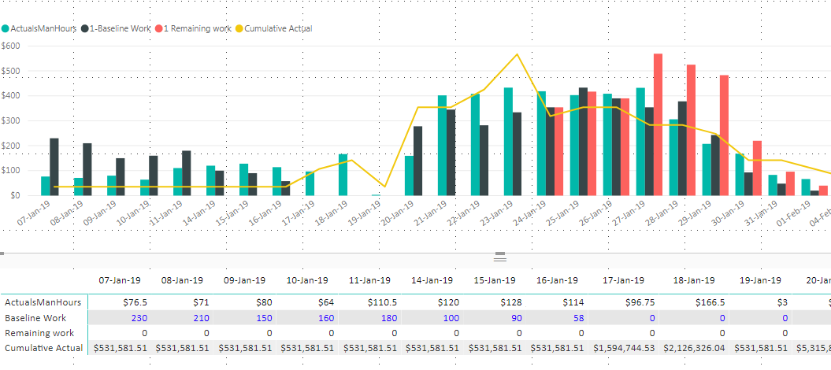The width and height of the screenshot is (831, 370).
Task: Click Baseline Work value 90 under 15-Jan-19
Action: click(517, 318)
